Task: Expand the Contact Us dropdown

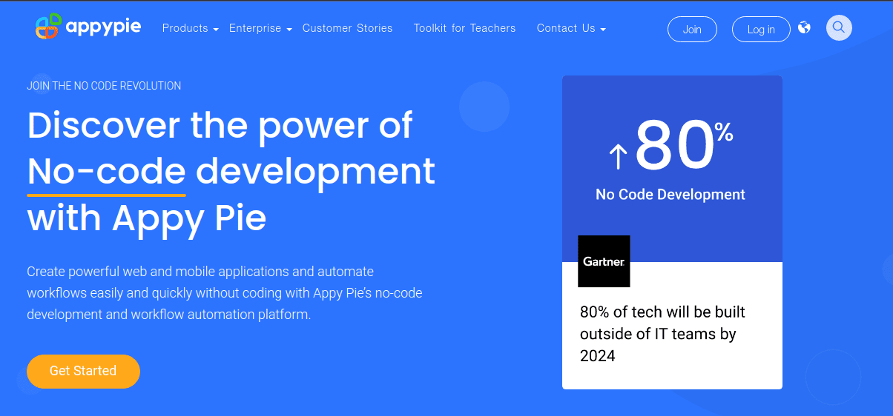Action: [x=571, y=28]
